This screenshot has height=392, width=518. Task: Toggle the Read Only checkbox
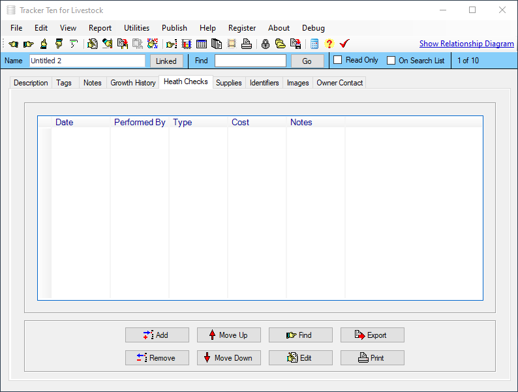338,60
